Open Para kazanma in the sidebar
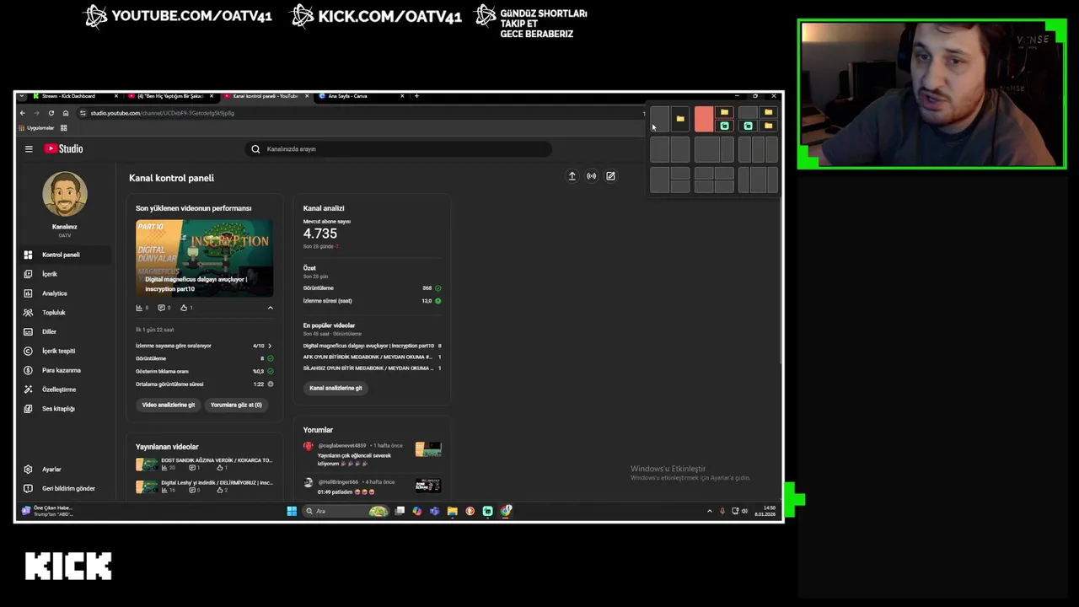1079x607 pixels. pyautogui.click(x=64, y=370)
